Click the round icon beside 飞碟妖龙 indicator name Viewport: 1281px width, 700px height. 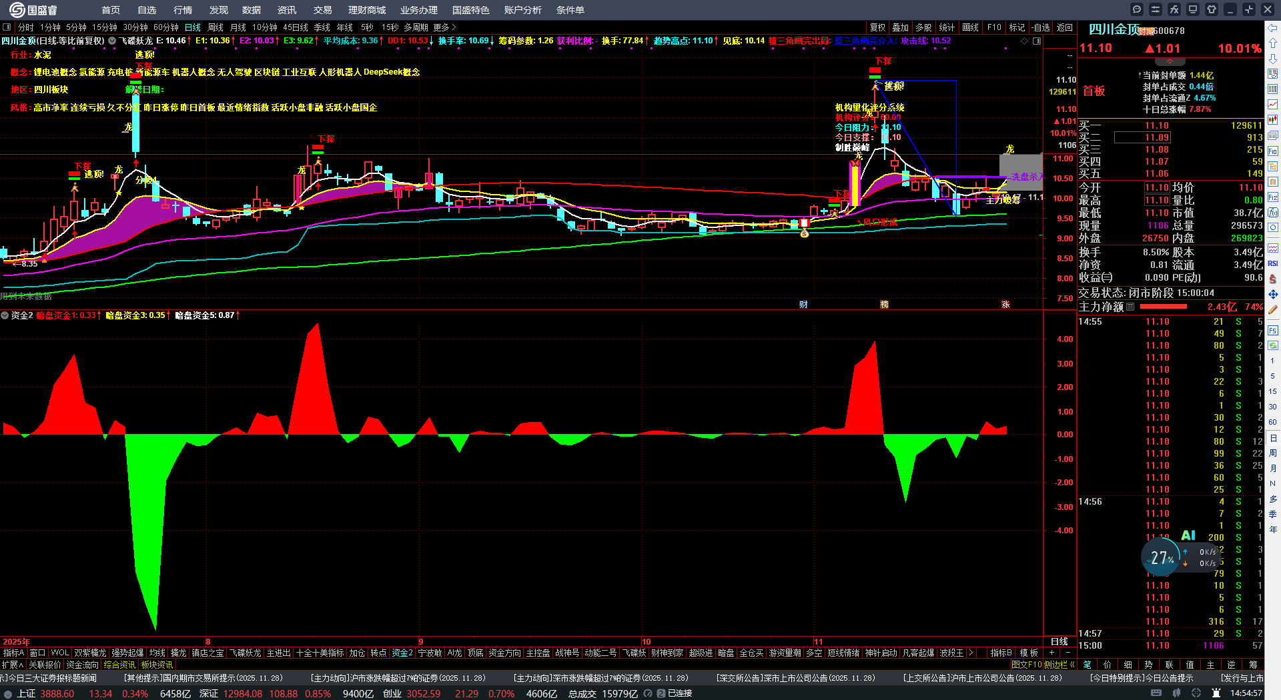pyautogui.click(x=112, y=41)
